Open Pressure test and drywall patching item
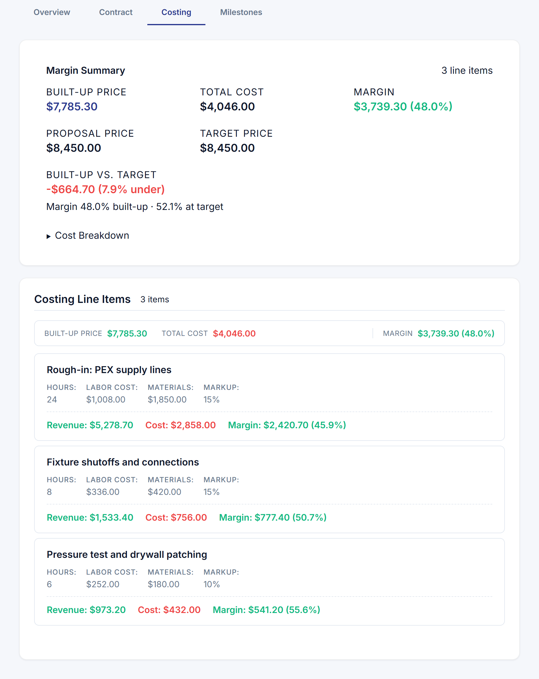The width and height of the screenshot is (539, 679). pyautogui.click(x=127, y=555)
